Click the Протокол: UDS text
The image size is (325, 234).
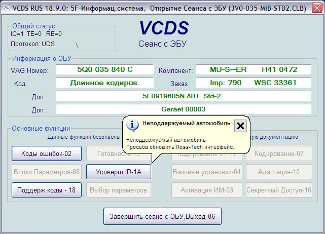(32, 44)
